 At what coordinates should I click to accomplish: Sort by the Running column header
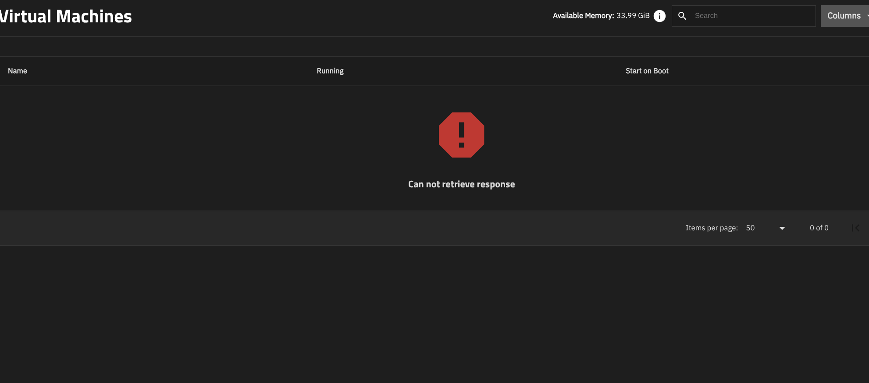coord(330,71)
